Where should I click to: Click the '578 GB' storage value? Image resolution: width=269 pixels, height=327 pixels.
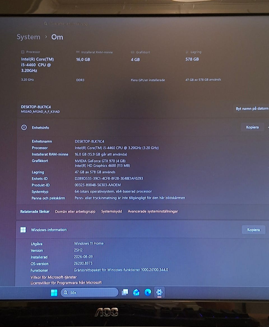point(192,59)
